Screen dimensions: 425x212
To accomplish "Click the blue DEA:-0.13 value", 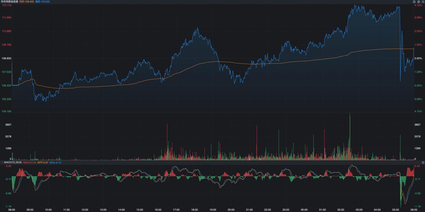I will click(x=55, y=163).
